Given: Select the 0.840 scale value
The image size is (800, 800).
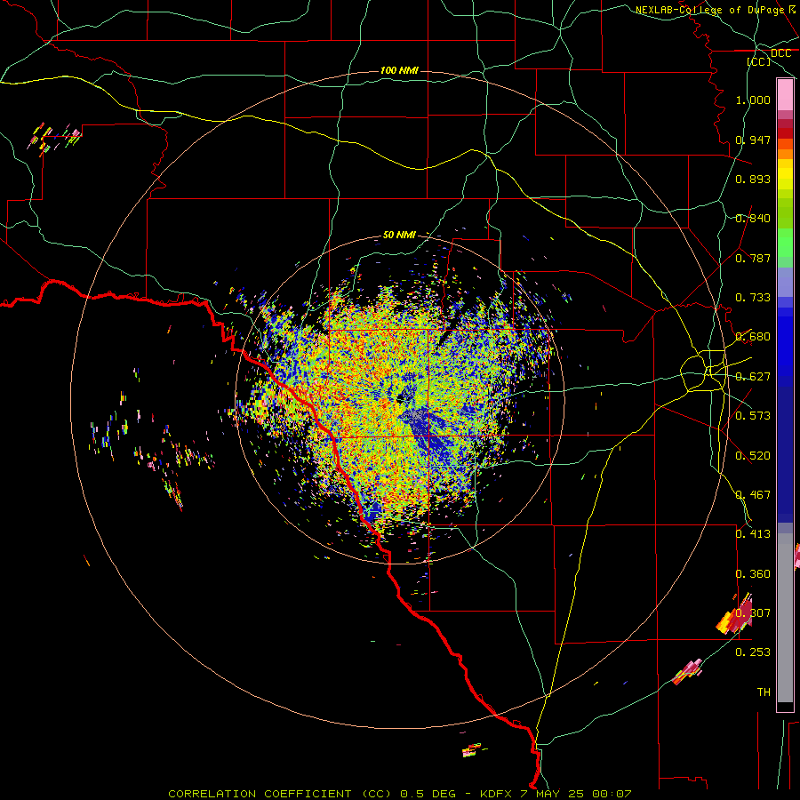Looking at the screenshot, I should pos(753,219).
